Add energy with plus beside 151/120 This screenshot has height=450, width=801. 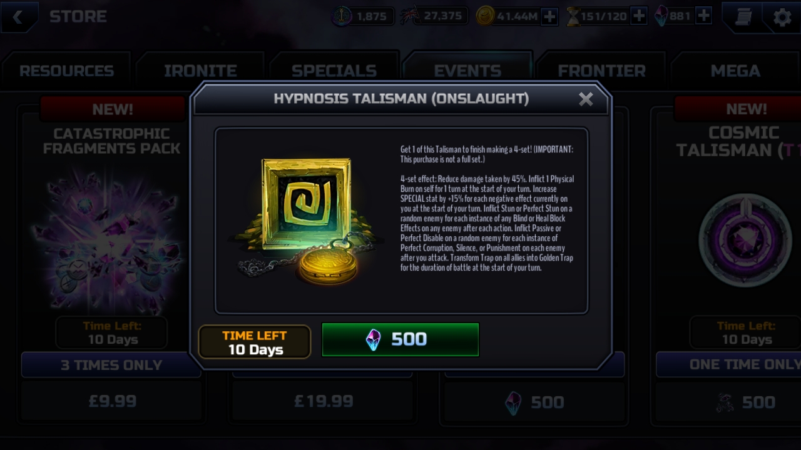(638, 16)
